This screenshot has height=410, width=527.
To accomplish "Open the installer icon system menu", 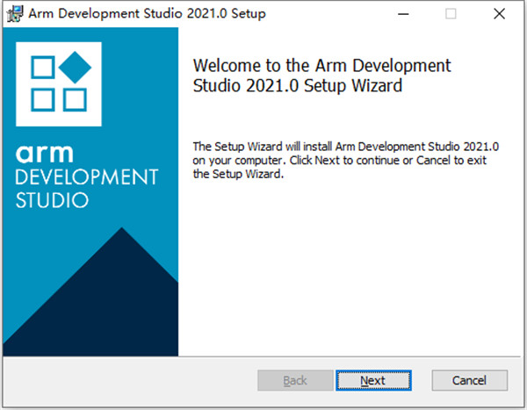I will pos(15,13).
